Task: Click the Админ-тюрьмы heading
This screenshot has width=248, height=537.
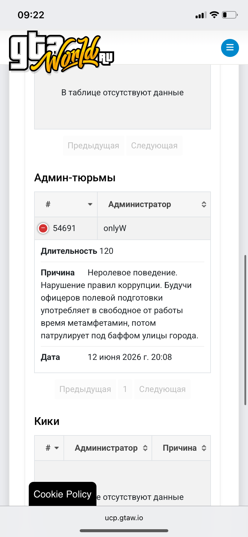Action: click(x=75, y=178)
